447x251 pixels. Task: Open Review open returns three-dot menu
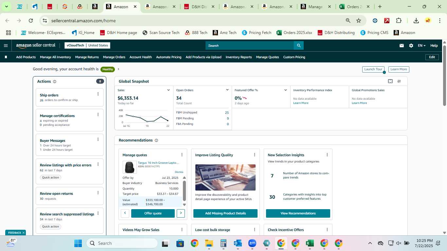pyautogui.click(x=98, y=192)
